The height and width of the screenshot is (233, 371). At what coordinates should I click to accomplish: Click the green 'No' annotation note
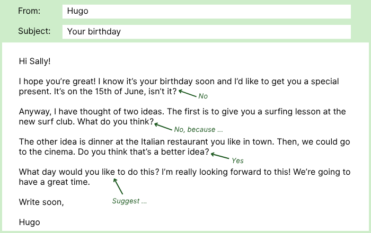pos(203,96)
